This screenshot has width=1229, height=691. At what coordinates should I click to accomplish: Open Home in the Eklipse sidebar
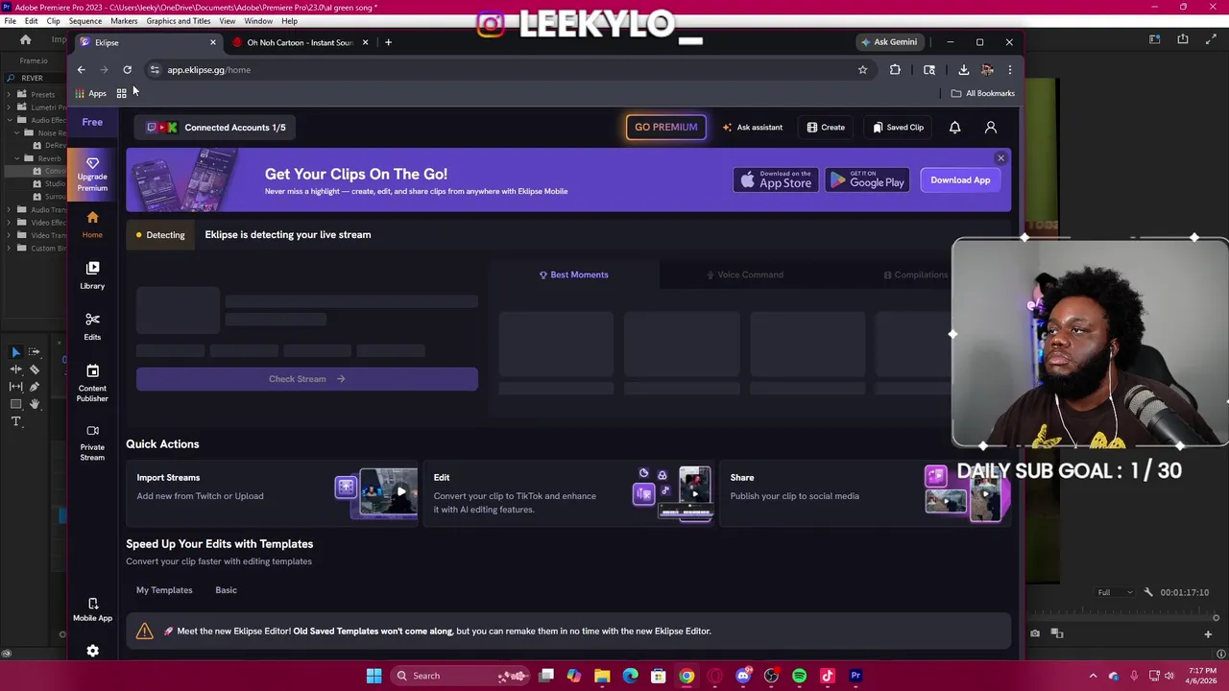(x=92, y=225)
